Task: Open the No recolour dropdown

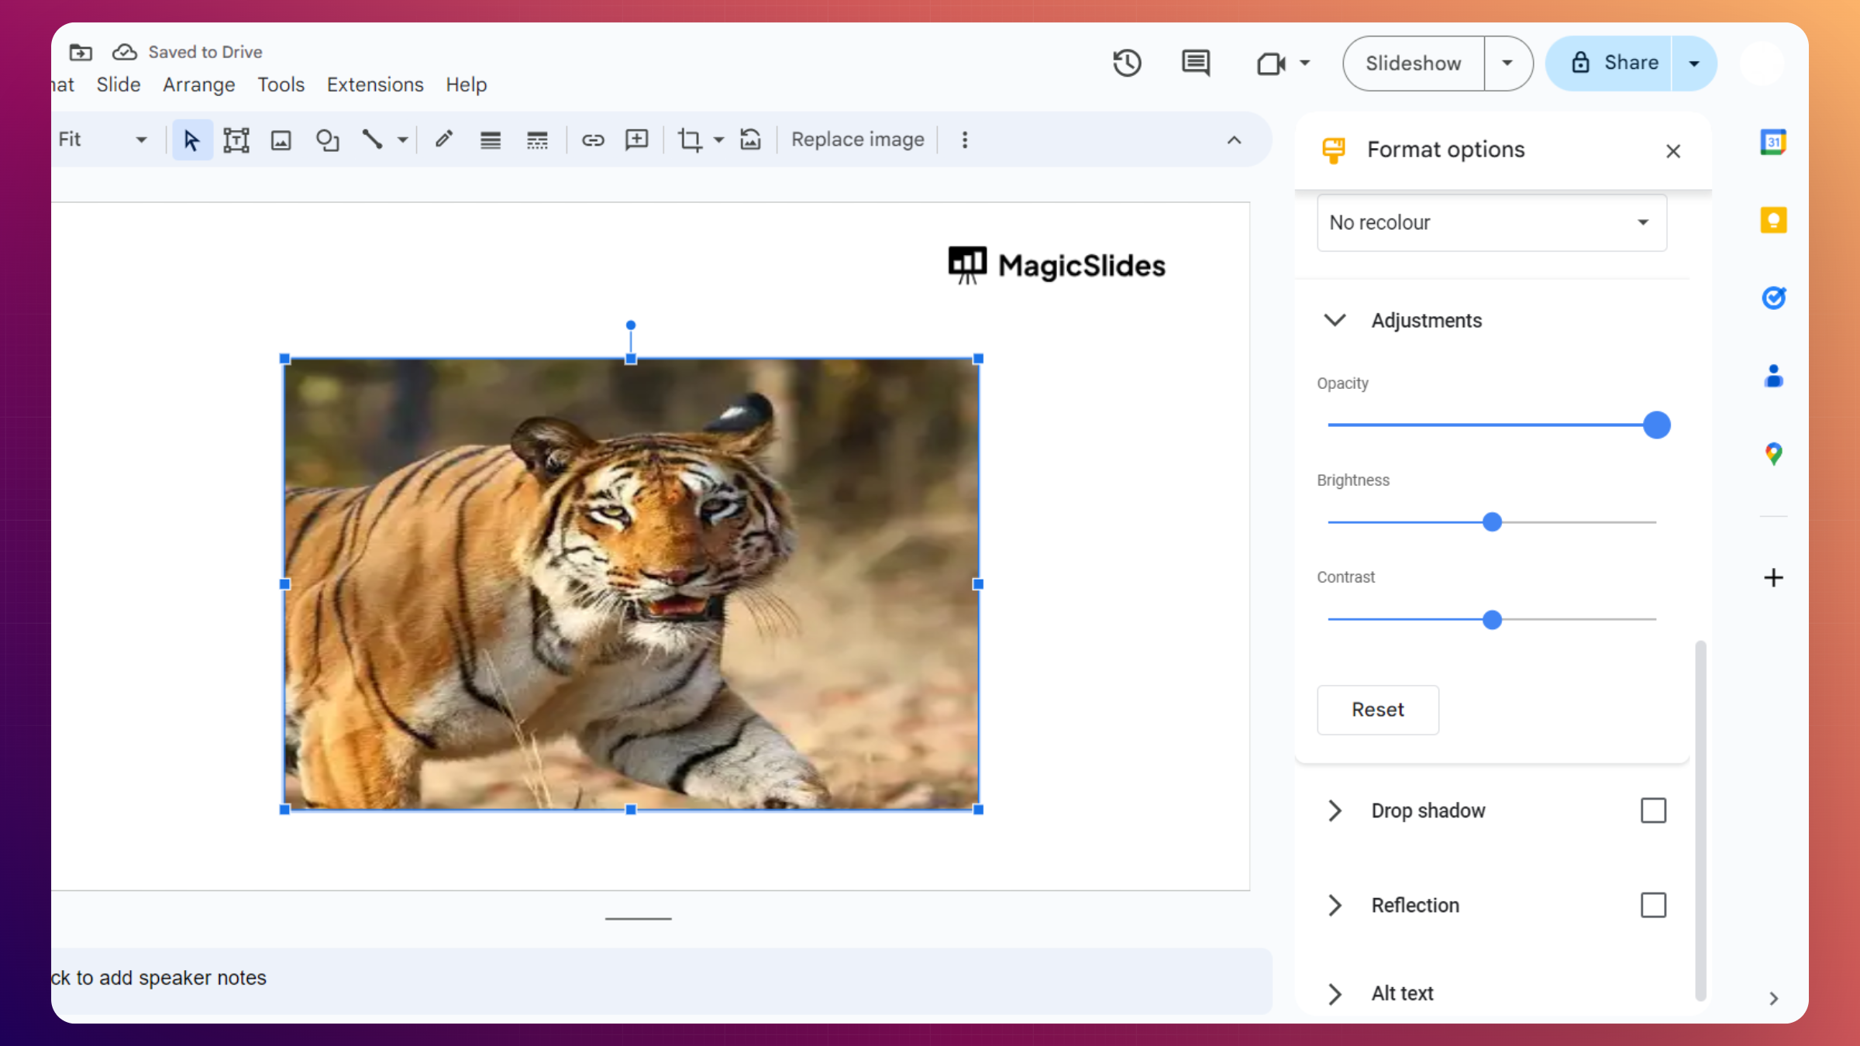Action: [1491, 222]
